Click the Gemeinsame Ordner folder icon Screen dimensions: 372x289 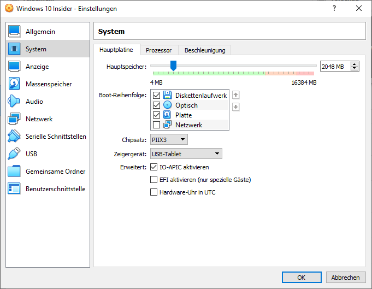coord(14,172)
